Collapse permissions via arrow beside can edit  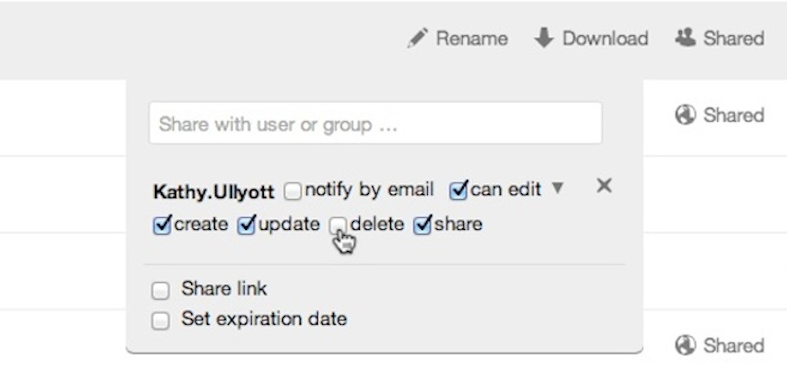click(x=557, y=188)
